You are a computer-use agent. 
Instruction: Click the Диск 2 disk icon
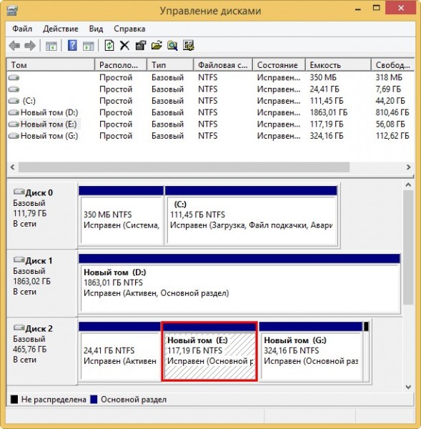pos(19,327)
